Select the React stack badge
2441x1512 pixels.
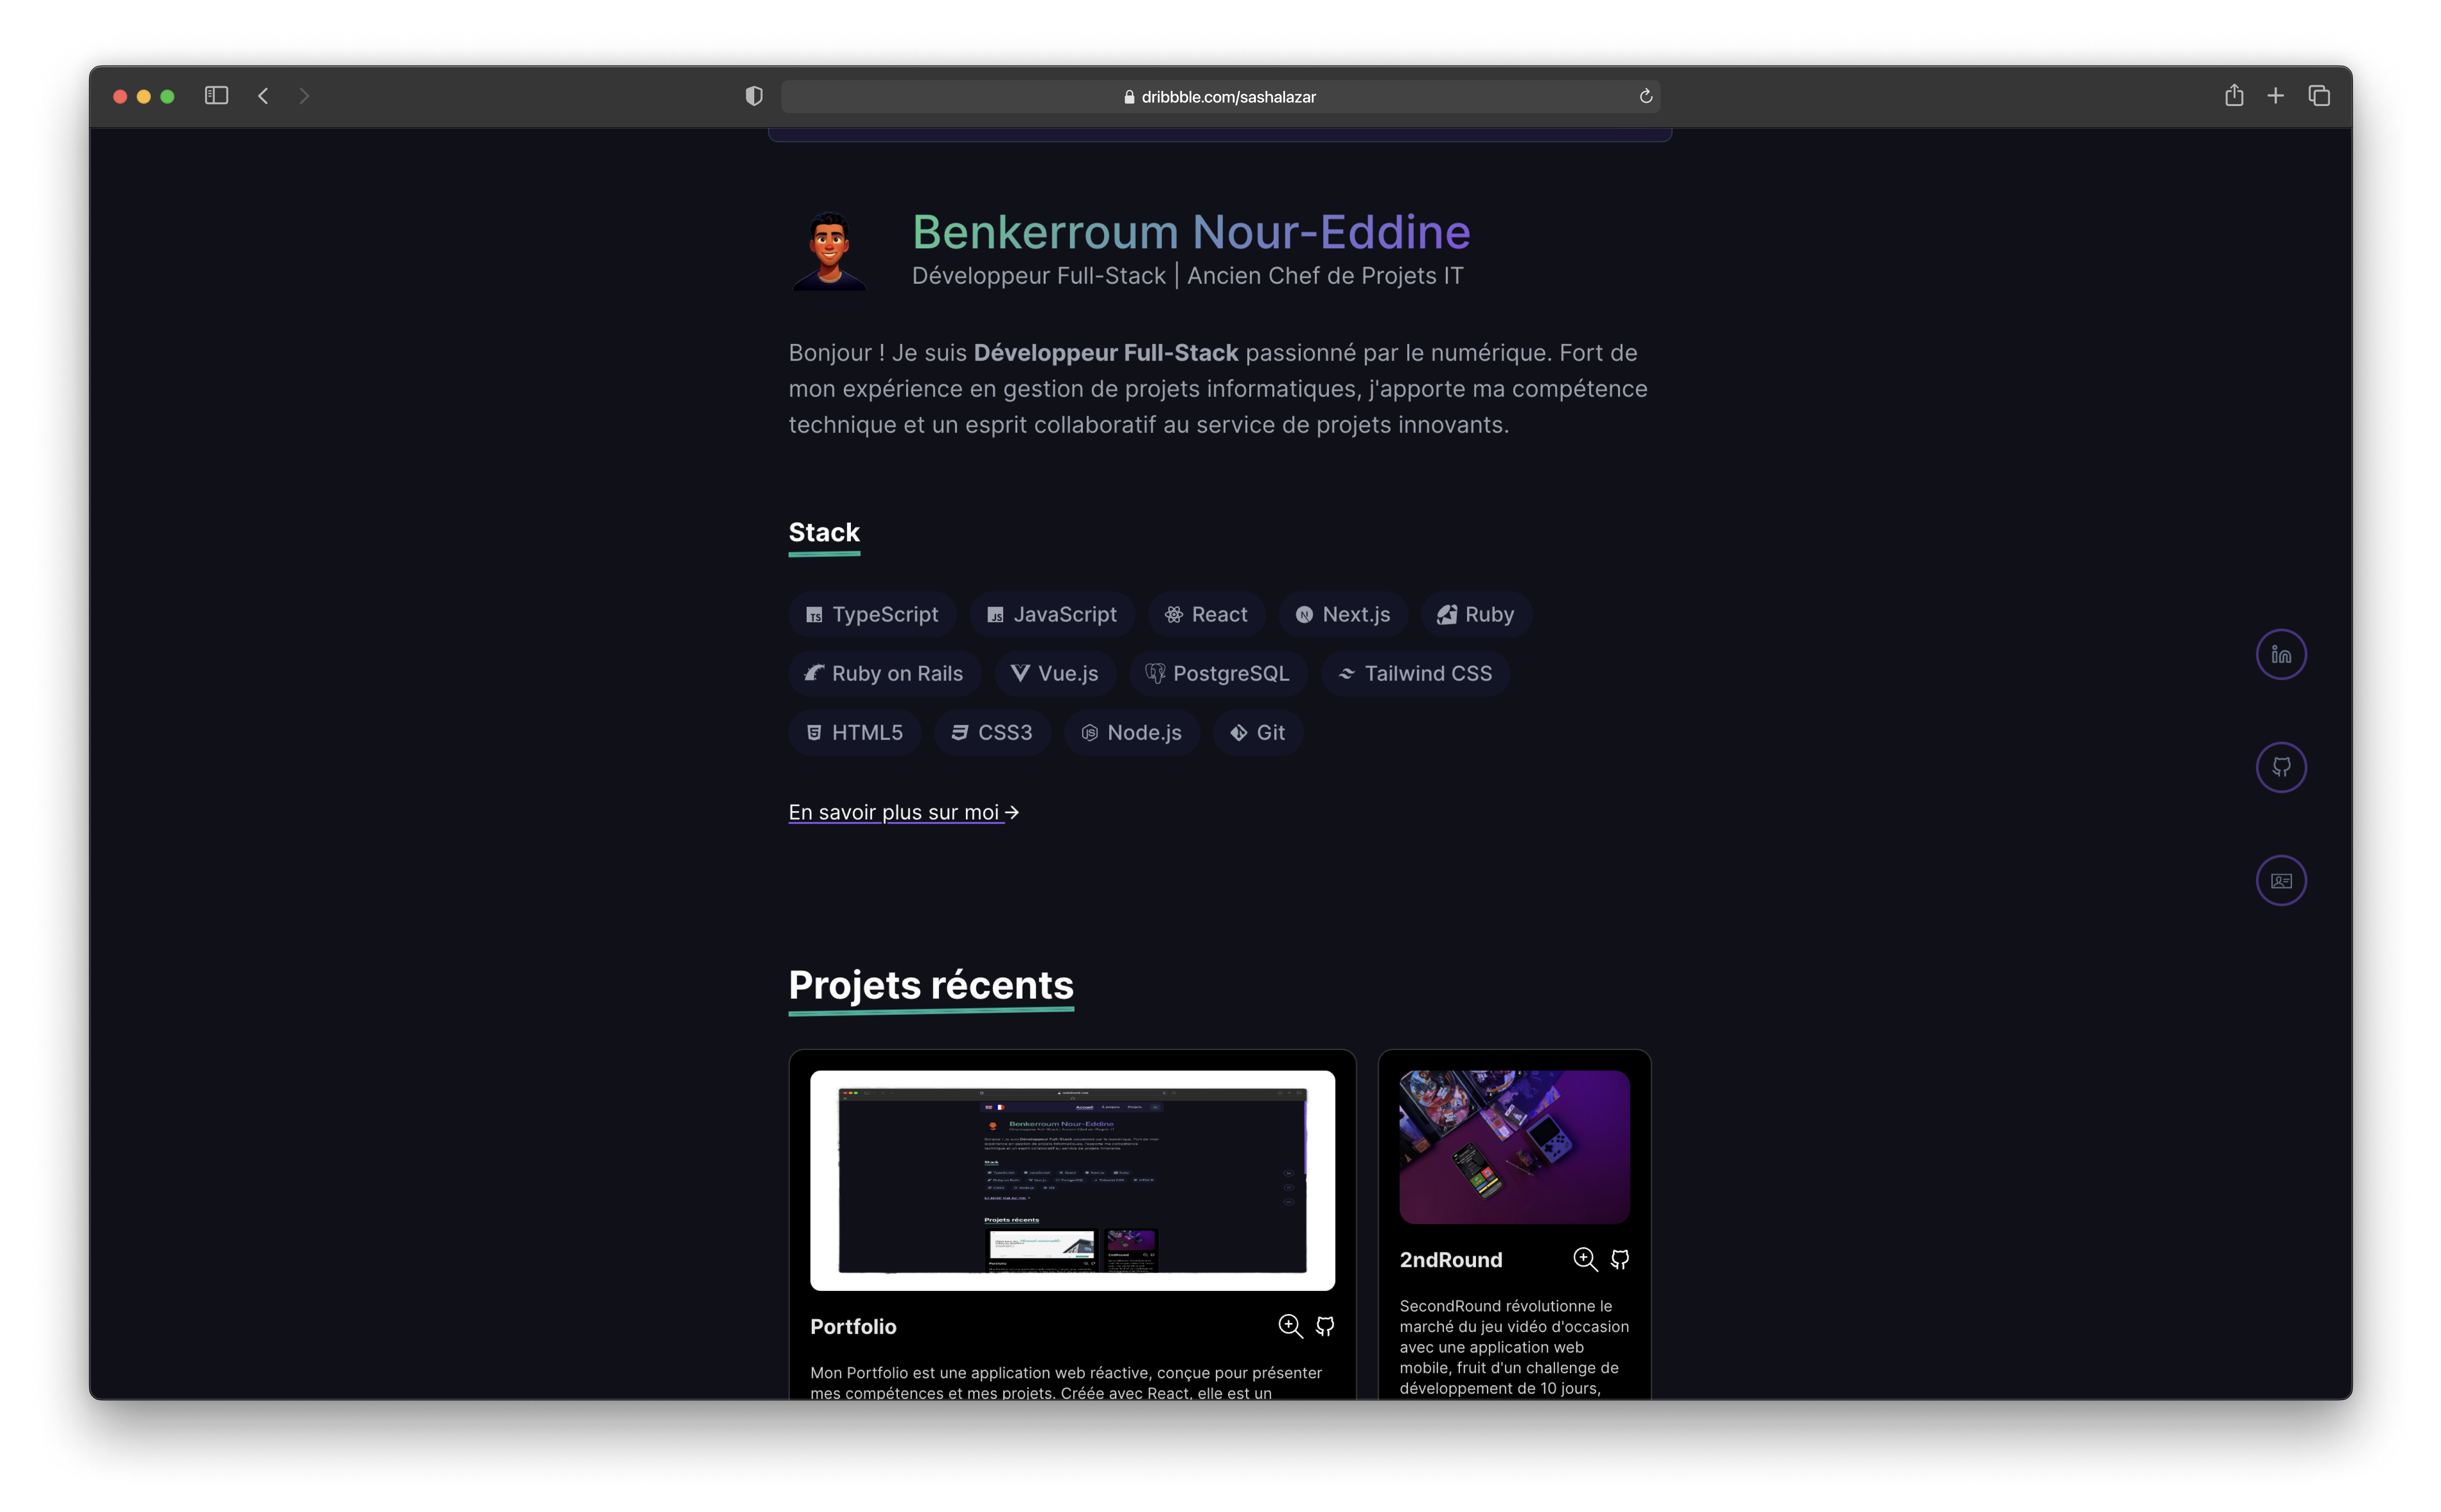tap(1206, 614)
